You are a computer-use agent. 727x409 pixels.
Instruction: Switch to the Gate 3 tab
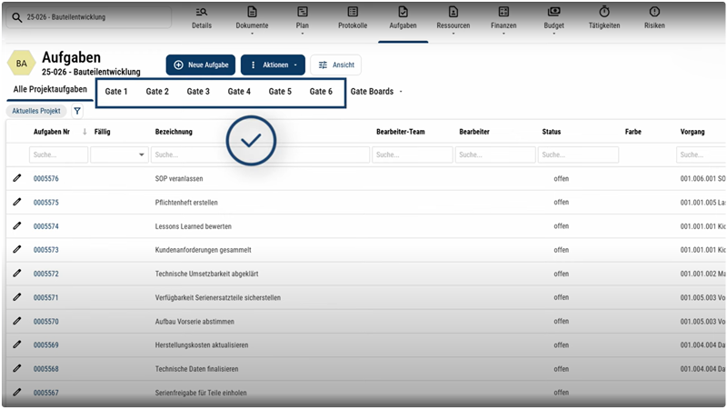(198, 92)
